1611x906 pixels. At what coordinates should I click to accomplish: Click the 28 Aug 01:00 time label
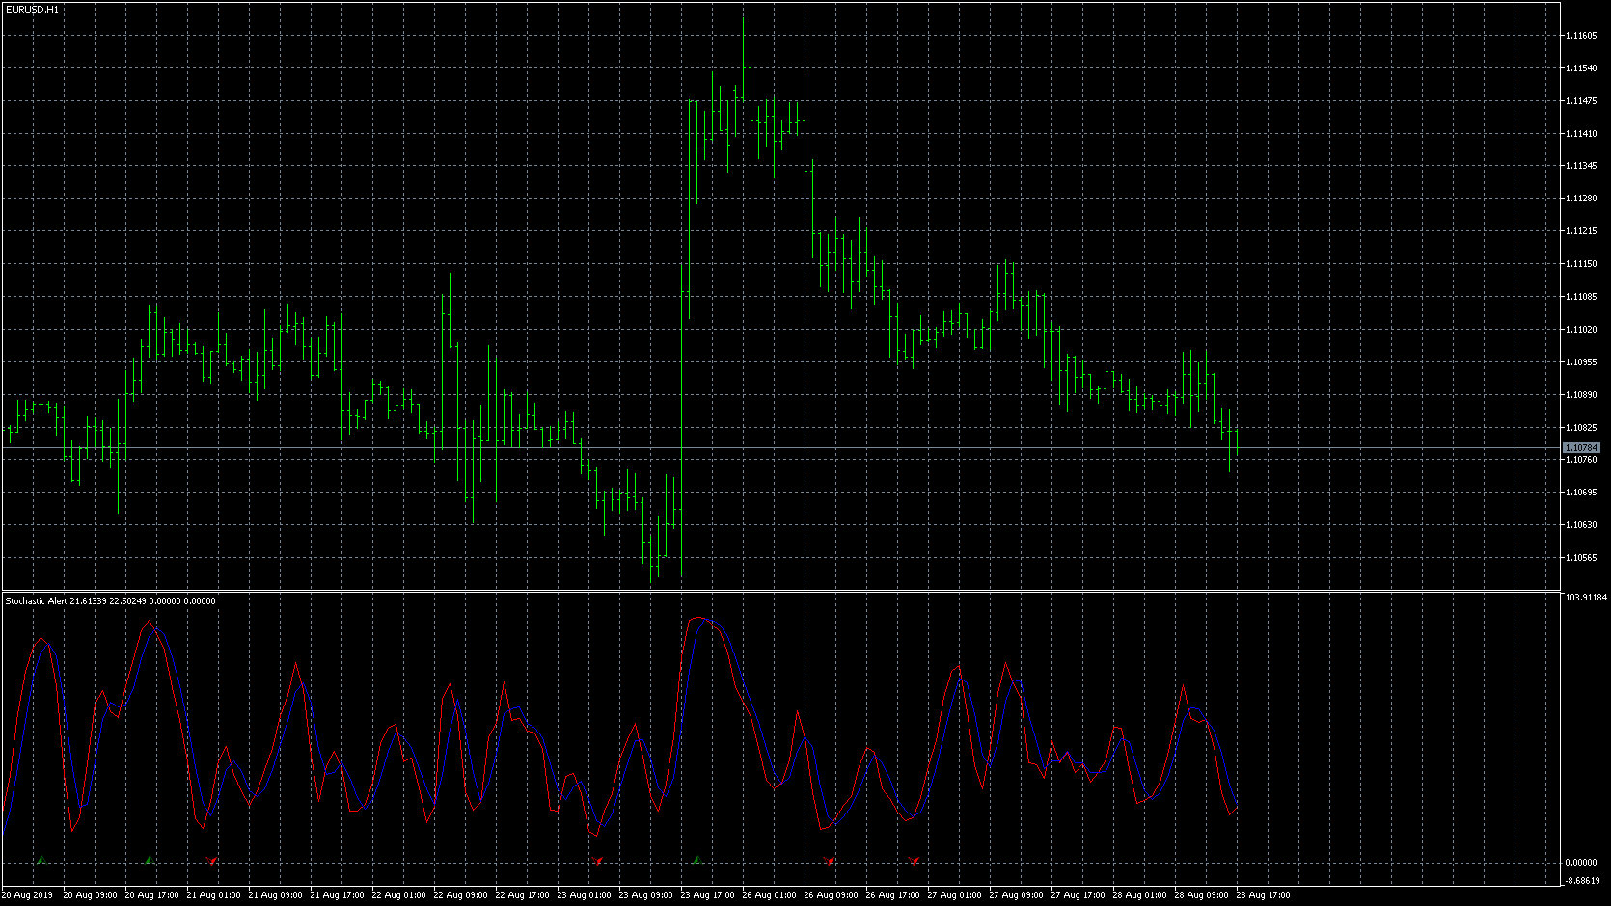[x=1139, y=895]
